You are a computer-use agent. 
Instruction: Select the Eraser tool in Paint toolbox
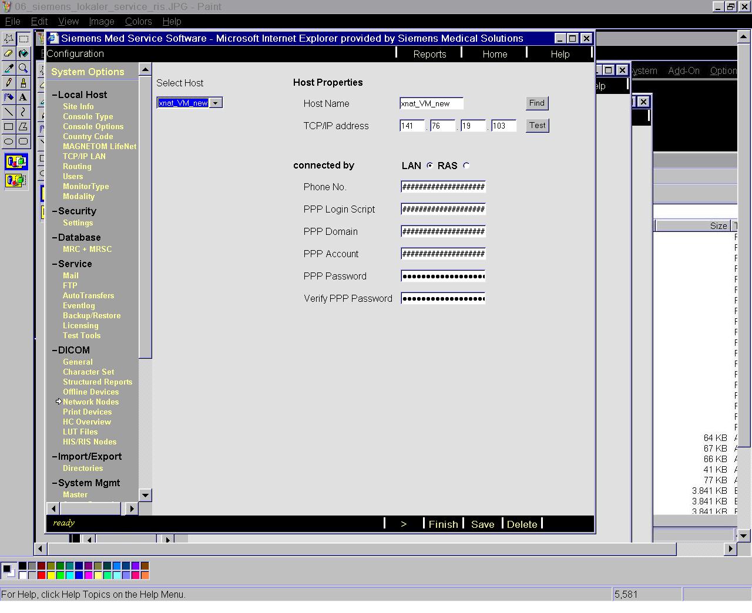(9, 53)
